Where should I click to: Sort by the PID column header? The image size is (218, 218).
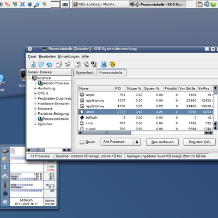click(x=120, y=88)
